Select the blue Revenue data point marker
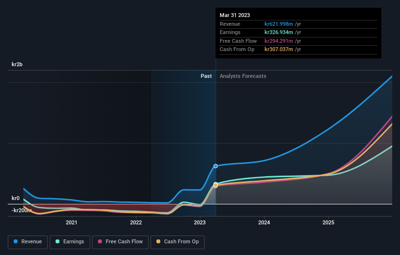This screenshot has height=255, width=400. 215,166
